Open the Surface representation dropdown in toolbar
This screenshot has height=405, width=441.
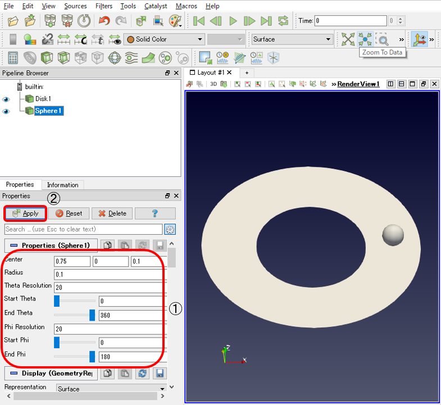tap(292, 39)
